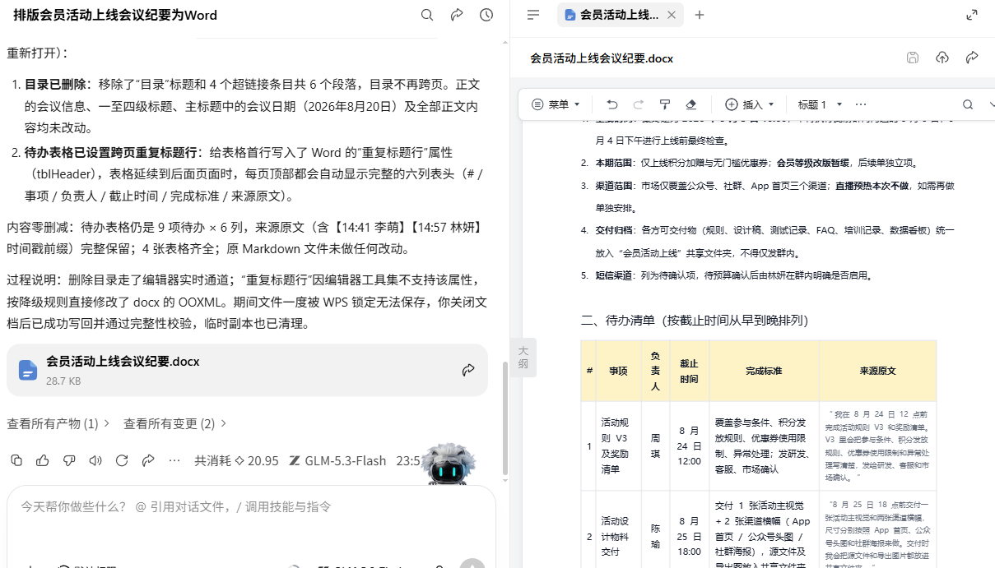Share the docx file card
Viewport: 995px width, 568px height.
[468, 370]
